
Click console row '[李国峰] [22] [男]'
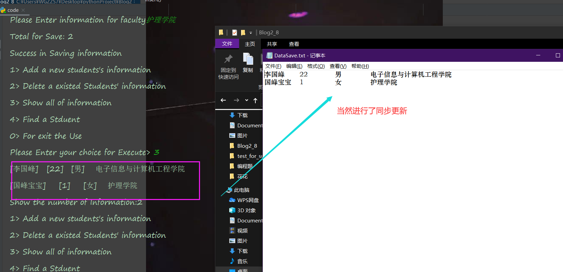(97, 169)
